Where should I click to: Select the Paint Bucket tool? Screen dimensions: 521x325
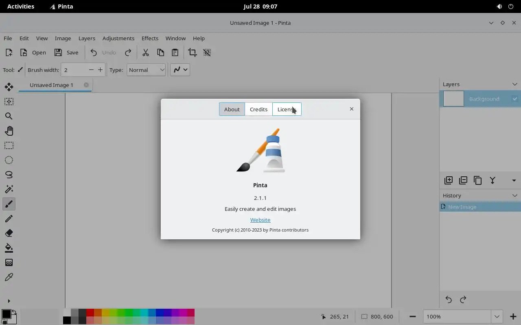[9, 248]
